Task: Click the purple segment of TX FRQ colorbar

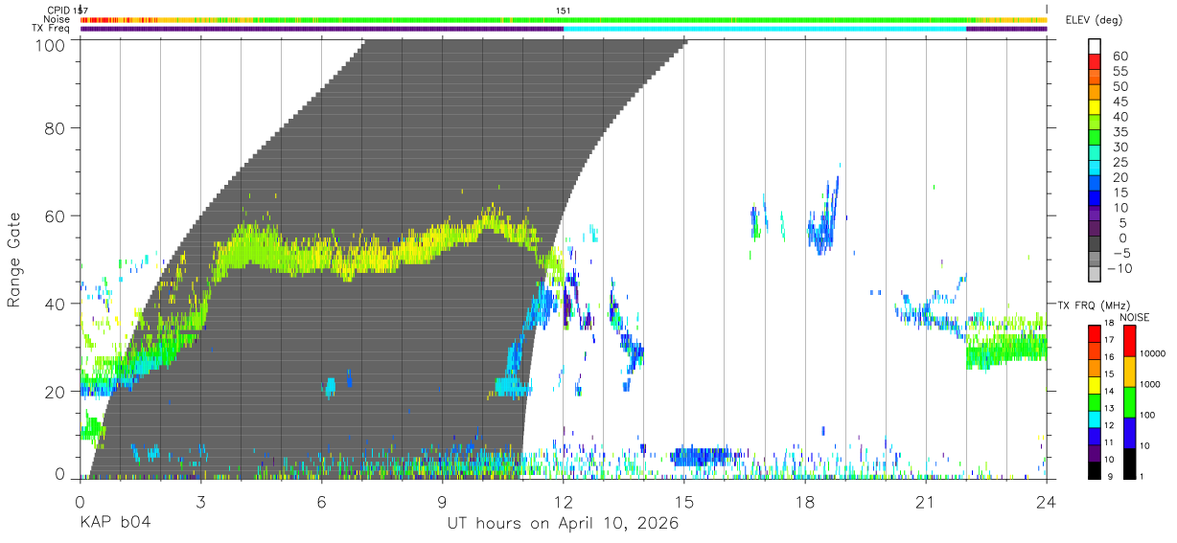Action: tap(1095, 451)
